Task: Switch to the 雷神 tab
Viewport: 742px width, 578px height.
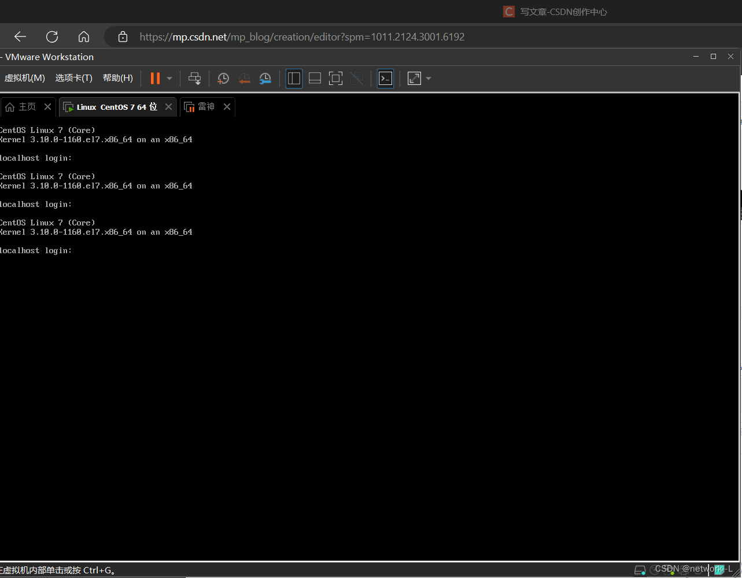Action: coord(205,106)
